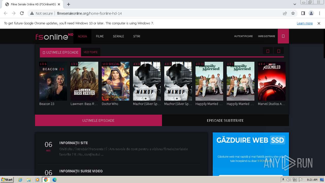Open the Lawmen Bass Reeves poster
This screenshot has height=183, width=325.
point(84,81)
